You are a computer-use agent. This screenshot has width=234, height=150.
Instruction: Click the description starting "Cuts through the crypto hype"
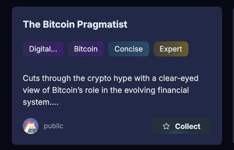click(x=110, y=78)
